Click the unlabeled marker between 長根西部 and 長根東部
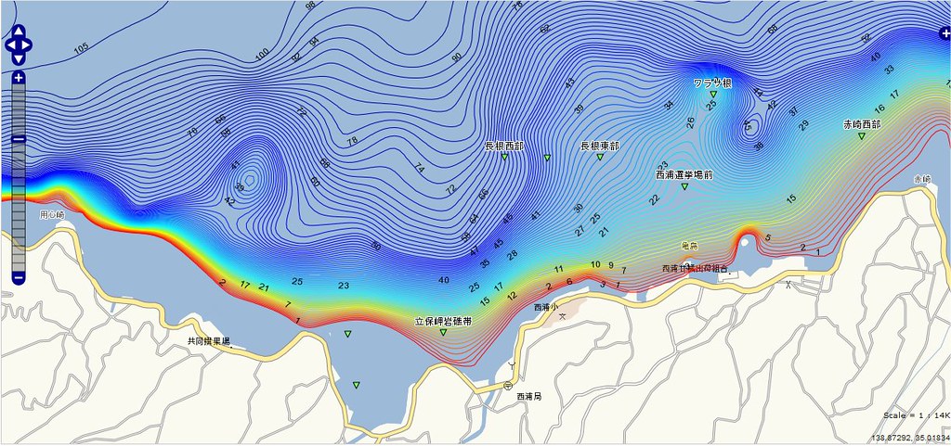 547,158
